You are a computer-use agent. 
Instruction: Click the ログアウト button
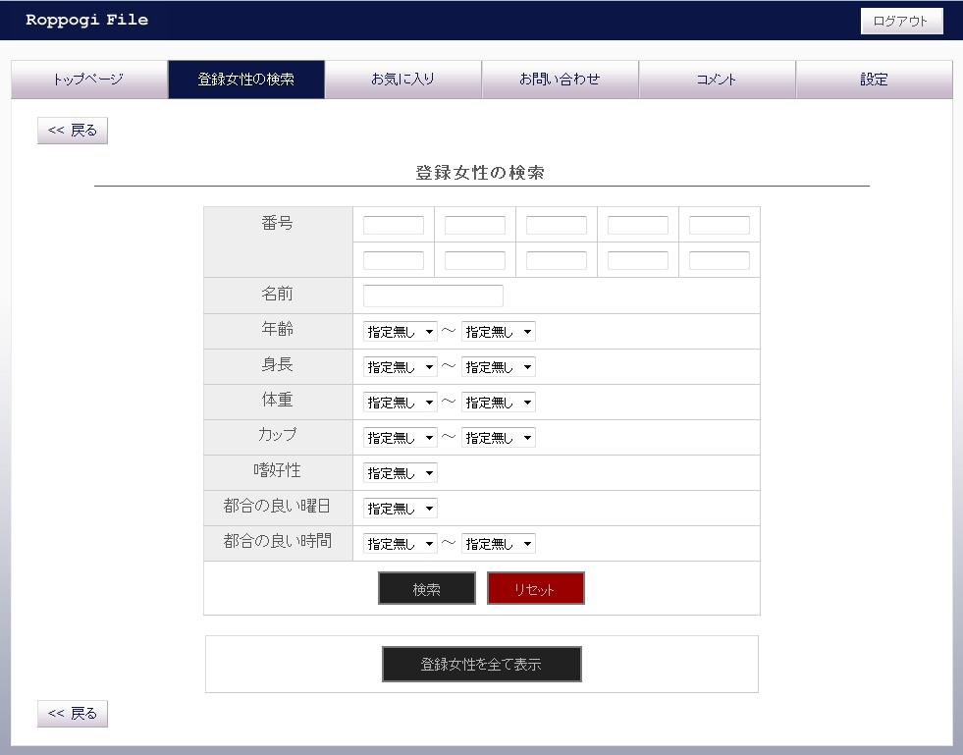pos(901,22)
